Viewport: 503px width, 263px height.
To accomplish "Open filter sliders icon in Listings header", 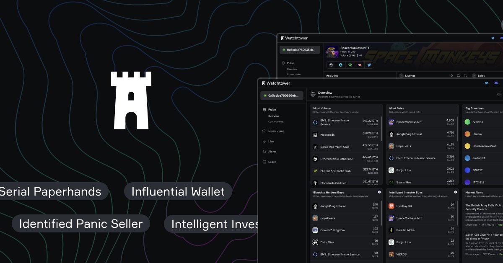I will point(465,76).
